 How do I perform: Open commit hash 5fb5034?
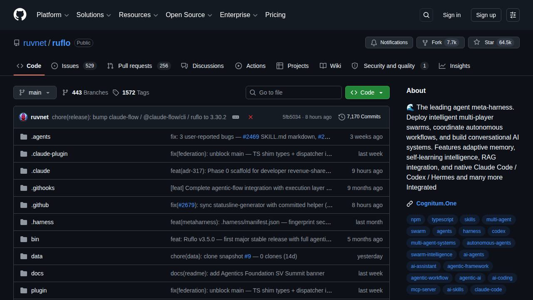[x=291, y=117]
